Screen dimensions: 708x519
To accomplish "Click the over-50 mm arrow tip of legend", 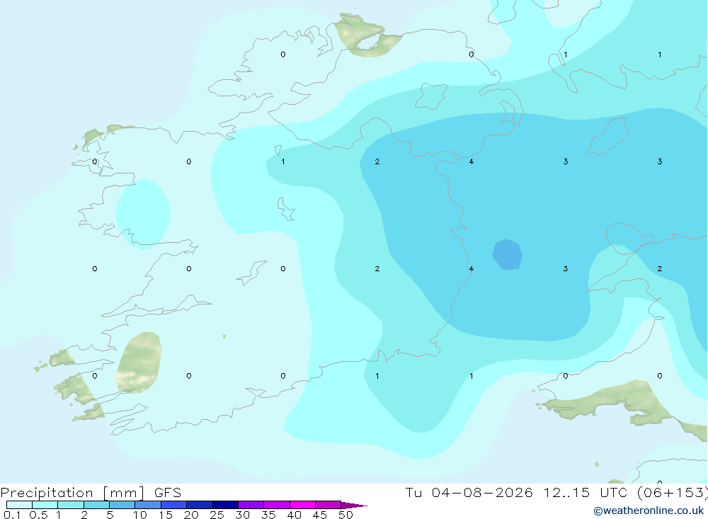I will [354, 505].
